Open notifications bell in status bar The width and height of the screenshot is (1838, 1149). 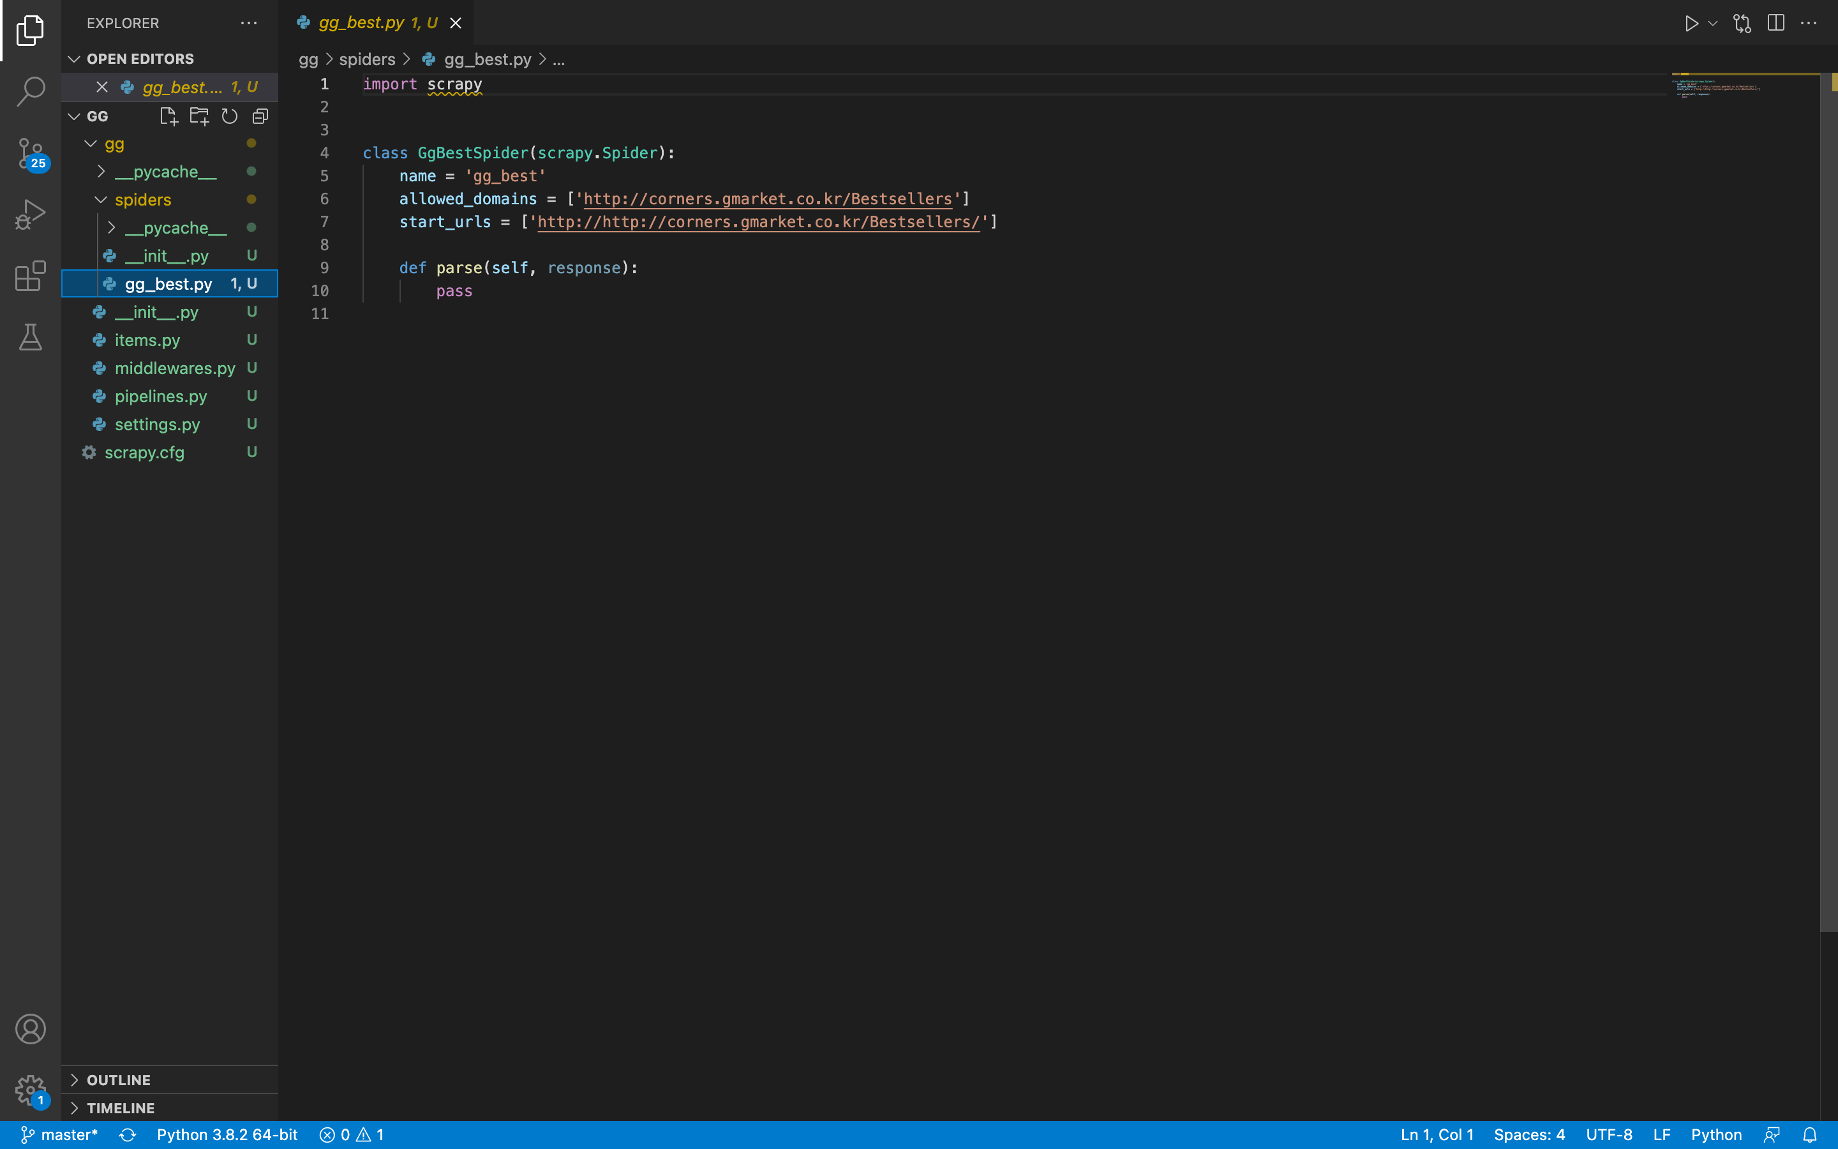pyautogui.click(x=1810, y=1134)
